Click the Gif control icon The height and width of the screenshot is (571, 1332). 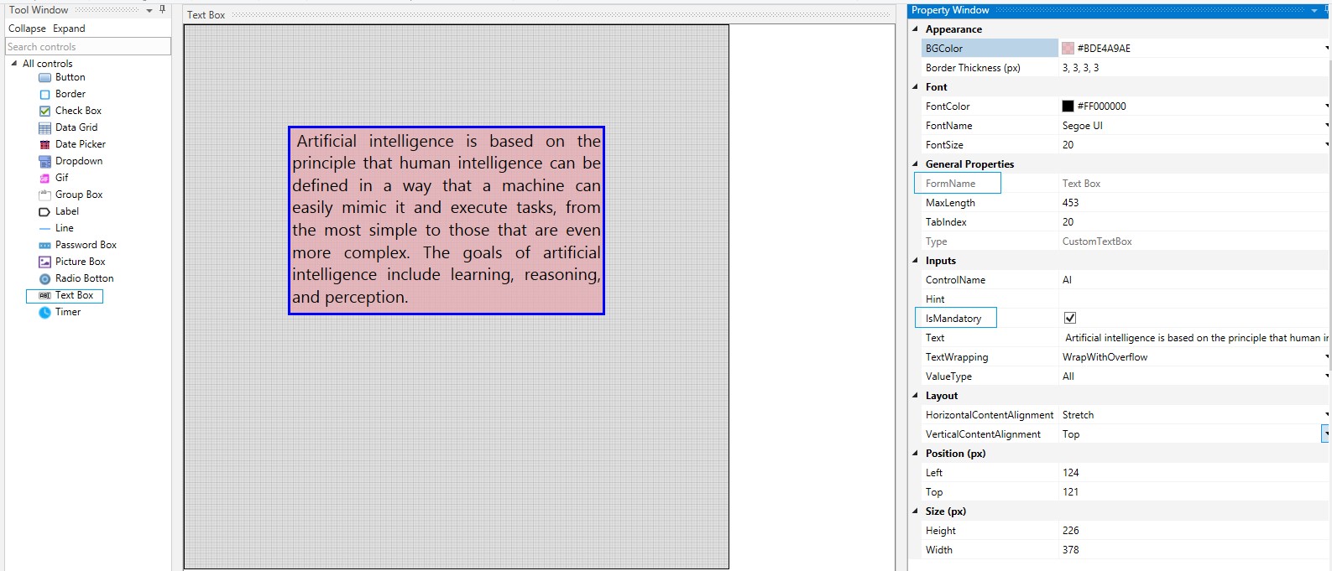tap(44, 179)
